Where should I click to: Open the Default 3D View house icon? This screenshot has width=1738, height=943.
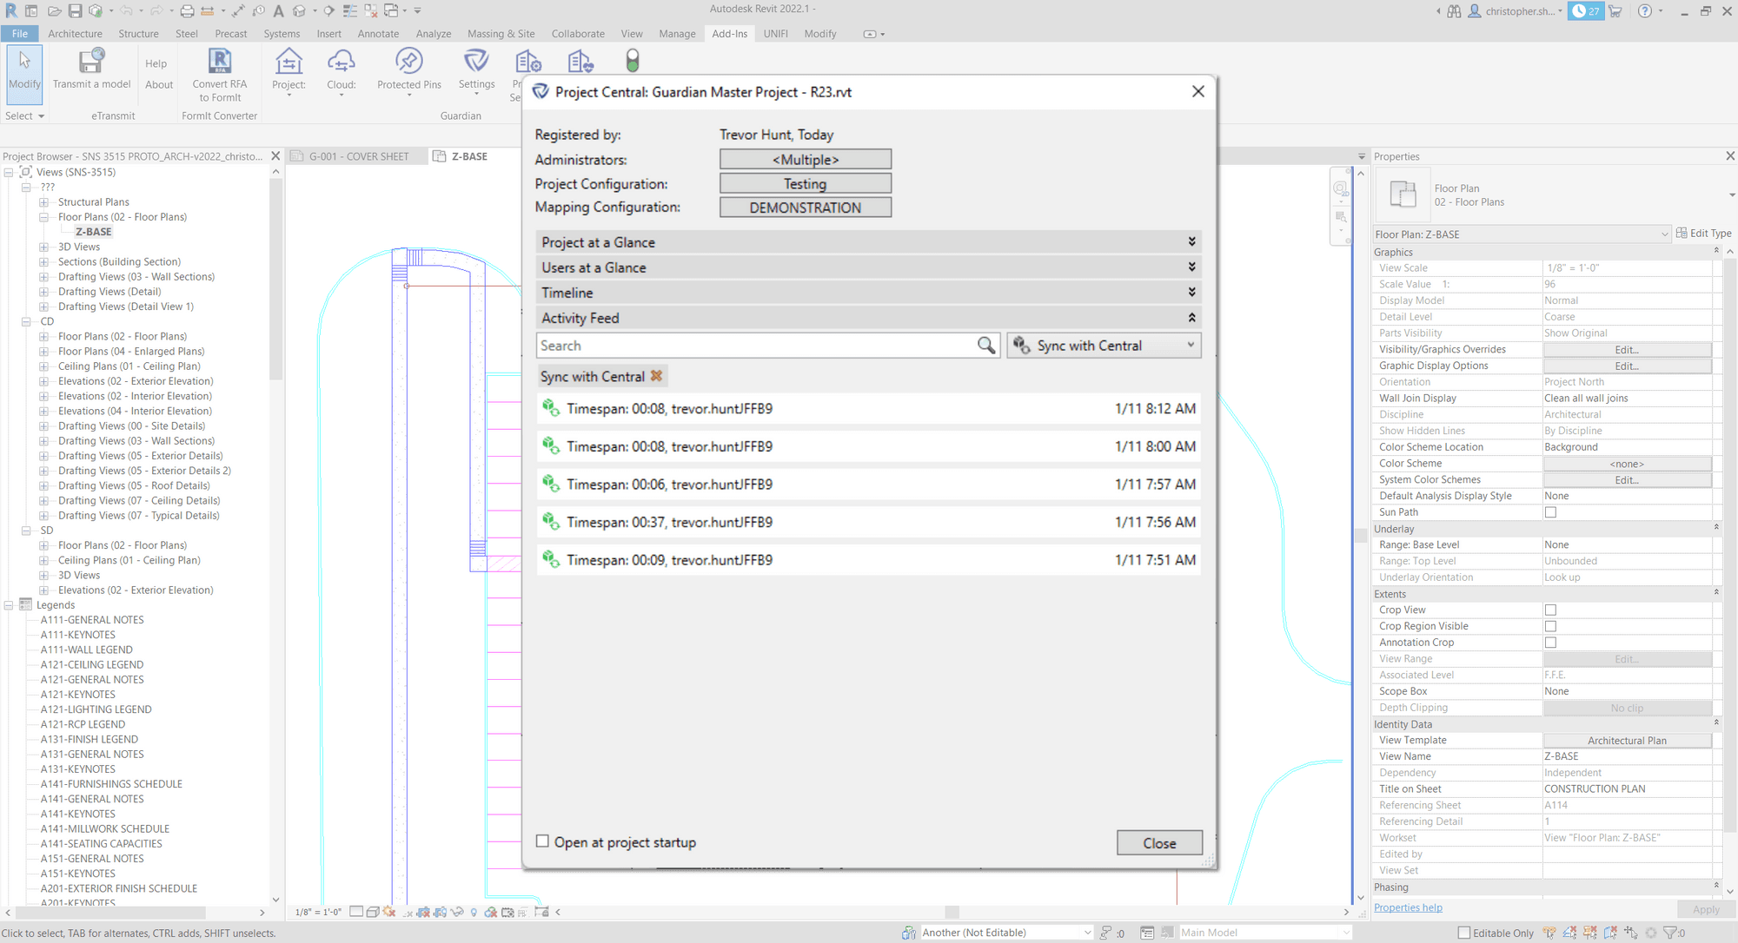[x=299, y=10]
